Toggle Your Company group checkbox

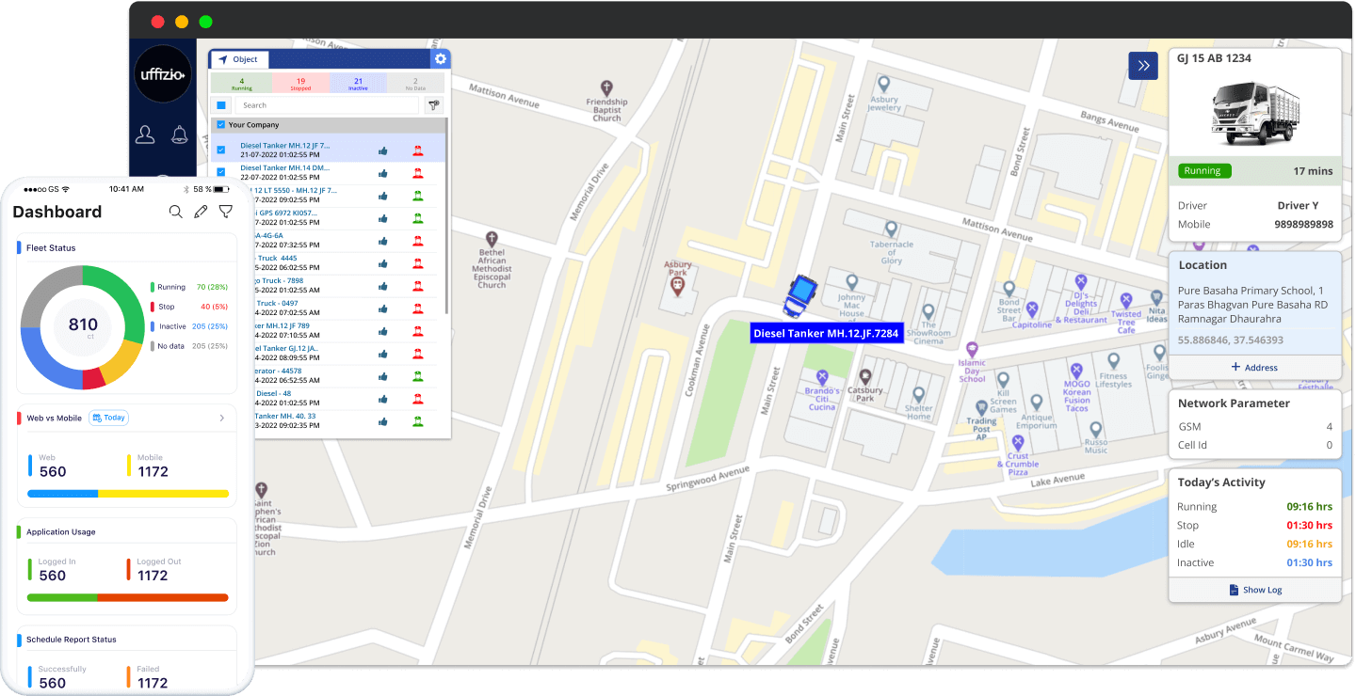[x=221, y=124]
